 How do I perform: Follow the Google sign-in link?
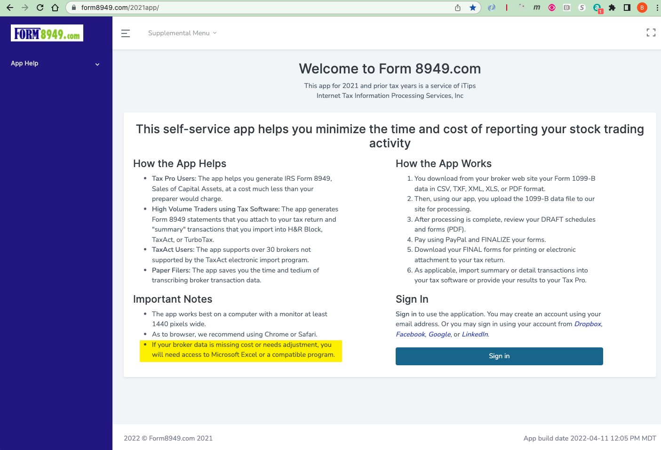tap(439, 335)
